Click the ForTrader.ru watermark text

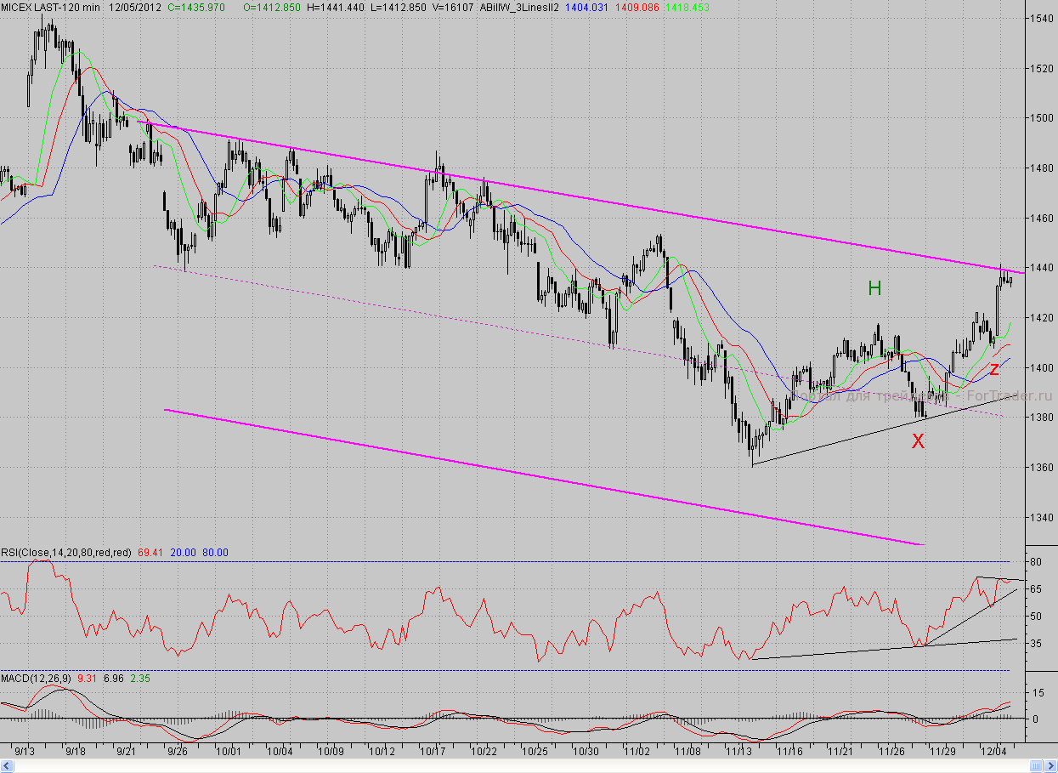[1008, 396]
